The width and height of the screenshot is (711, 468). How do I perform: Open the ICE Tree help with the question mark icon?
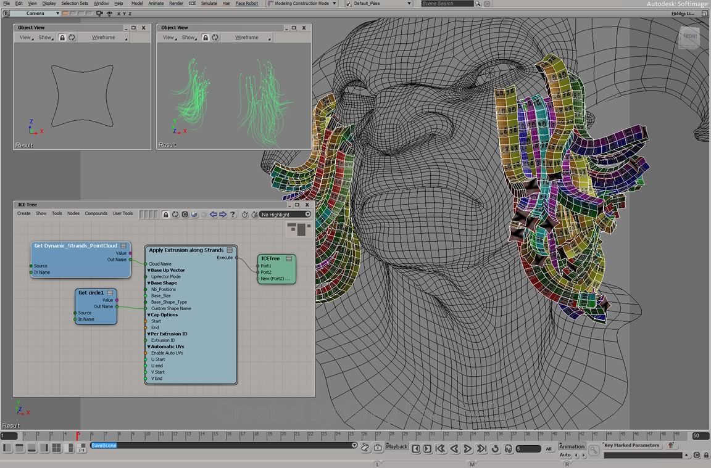click(233, 214)
